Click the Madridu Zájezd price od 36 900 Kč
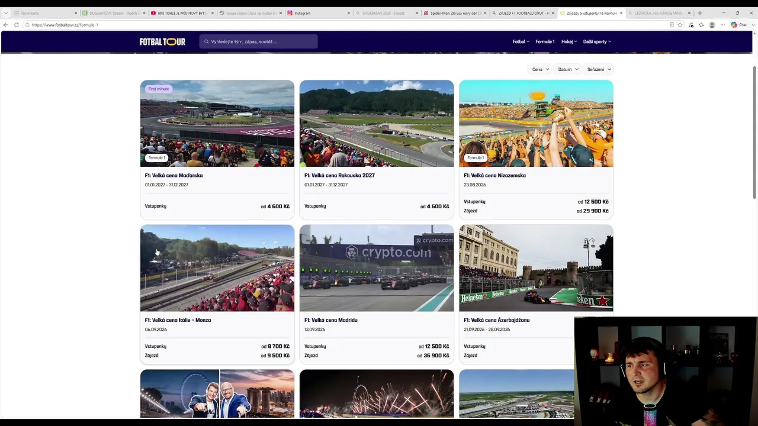 point(433,356)
